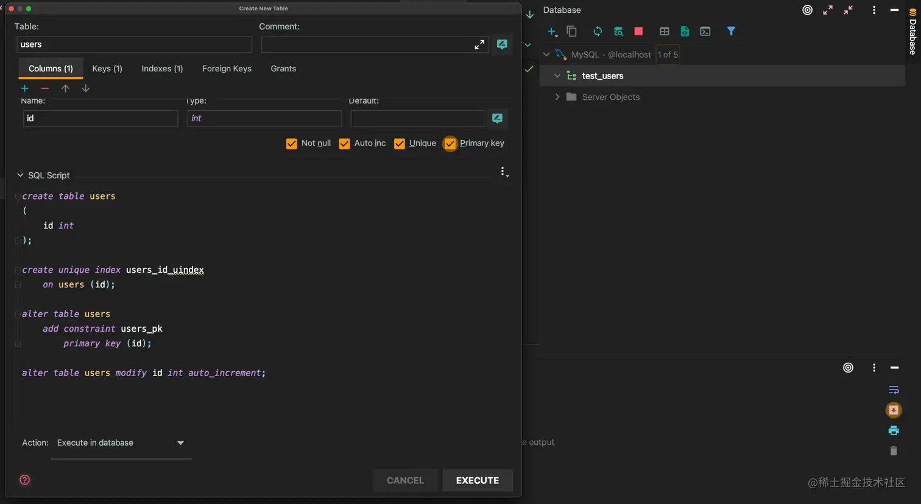Move column up with arrow icon

[65, 88]
